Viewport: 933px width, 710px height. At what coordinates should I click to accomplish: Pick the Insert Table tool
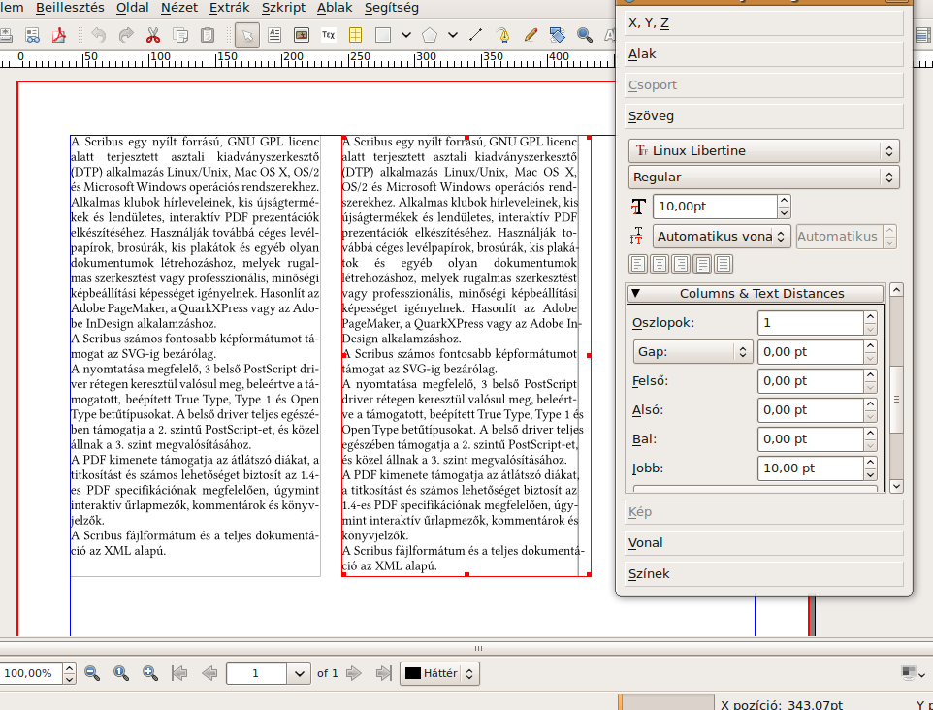[x=356, y=36]
